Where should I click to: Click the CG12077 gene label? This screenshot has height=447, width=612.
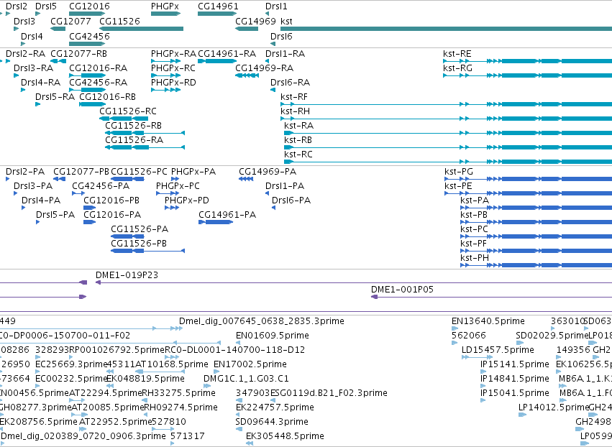point(70,21)
